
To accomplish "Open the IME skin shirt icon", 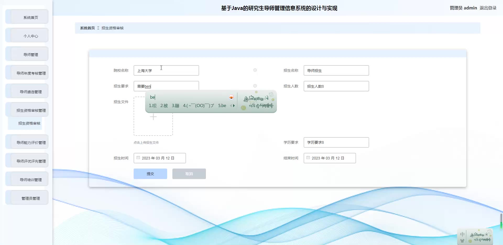I will pos(462,241).
